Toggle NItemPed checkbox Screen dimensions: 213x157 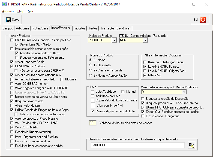tap(145, 75)
